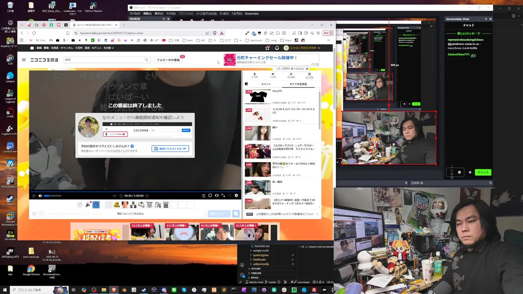Open フォロー中の番組 button
This screenshot has width=523, height=294.
168,60
